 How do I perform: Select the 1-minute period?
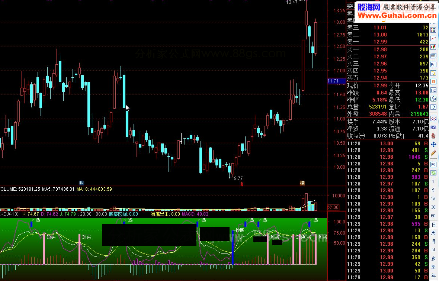[x=433, y=181]
